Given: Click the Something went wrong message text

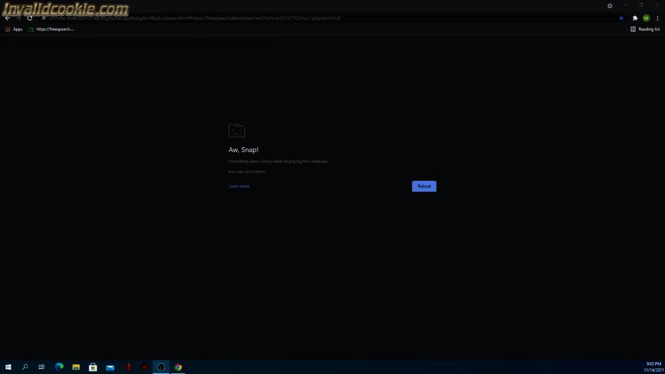Looking at the screenshot, I should (x=278, y=162).
